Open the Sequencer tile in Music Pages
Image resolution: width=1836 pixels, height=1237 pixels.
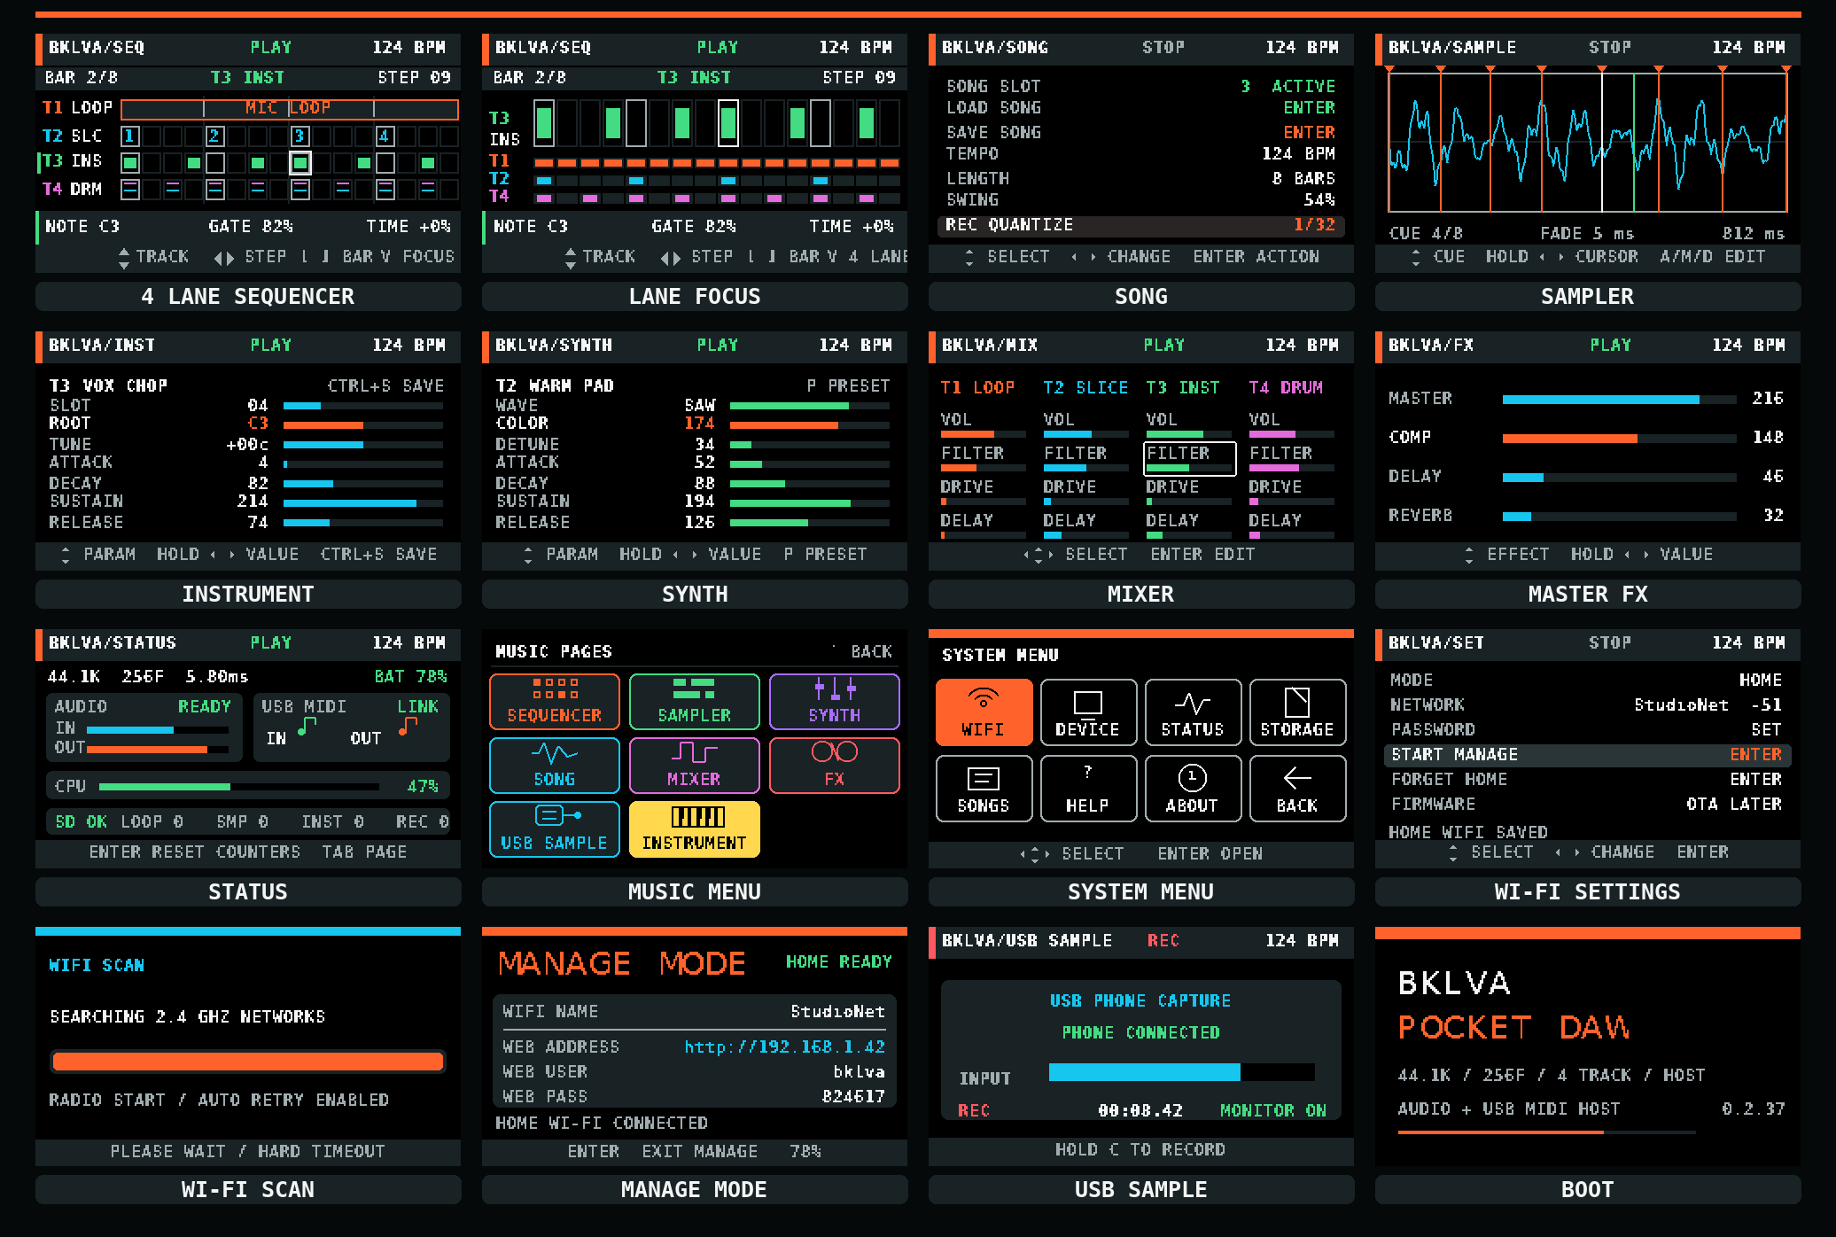point(555,702)
